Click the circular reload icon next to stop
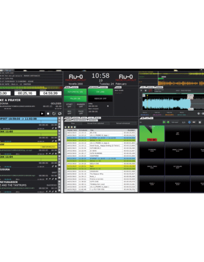204x262 pixels. tap(54, 114)
